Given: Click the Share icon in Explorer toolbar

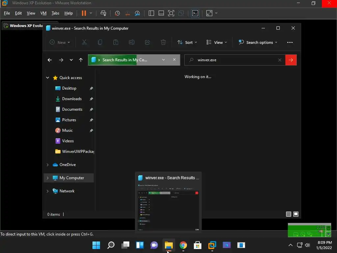Looking at the screenshot, I should pyautogui.click(x=147, y=42).
